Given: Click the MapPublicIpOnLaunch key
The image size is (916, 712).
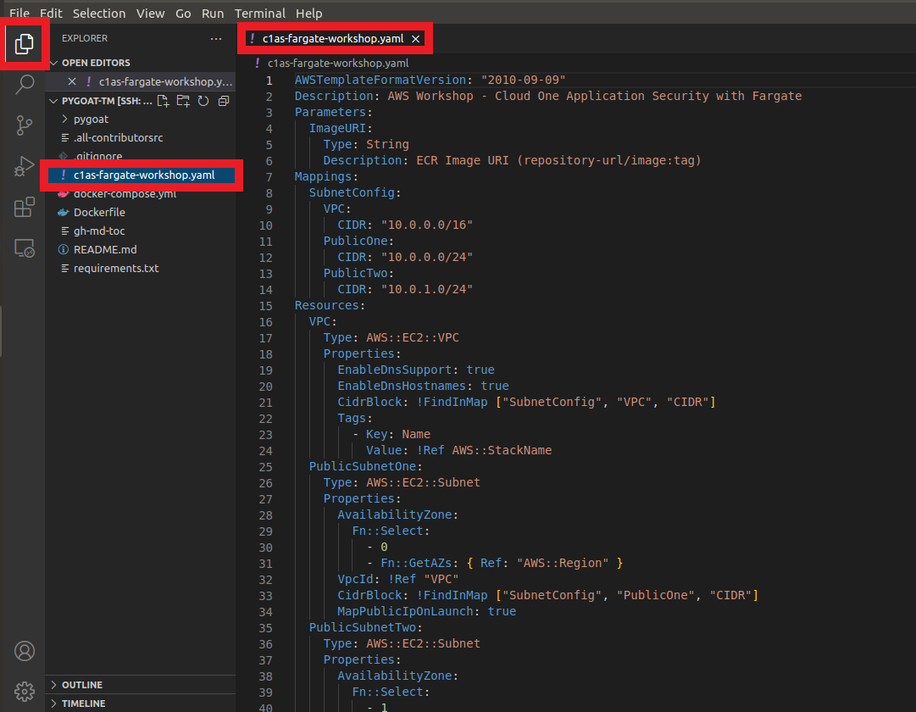Looking at the screenshot, I should coord(405,611).
